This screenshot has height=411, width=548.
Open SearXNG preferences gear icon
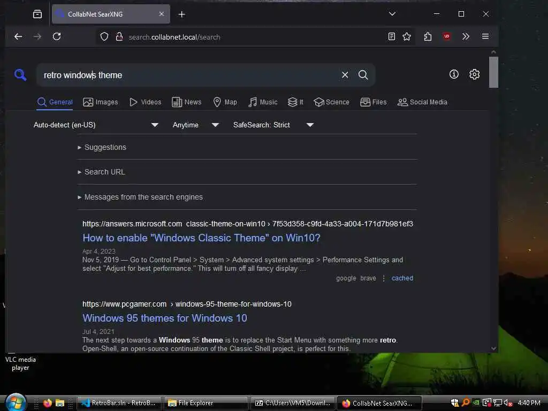pyautogui.click(x=474, y=74)
